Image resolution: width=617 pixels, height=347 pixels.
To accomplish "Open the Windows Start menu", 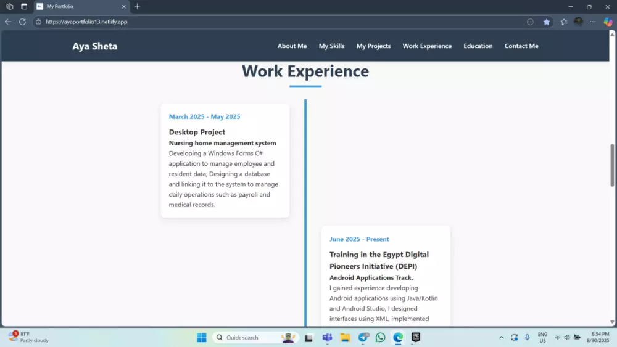I will coord(202,338).
